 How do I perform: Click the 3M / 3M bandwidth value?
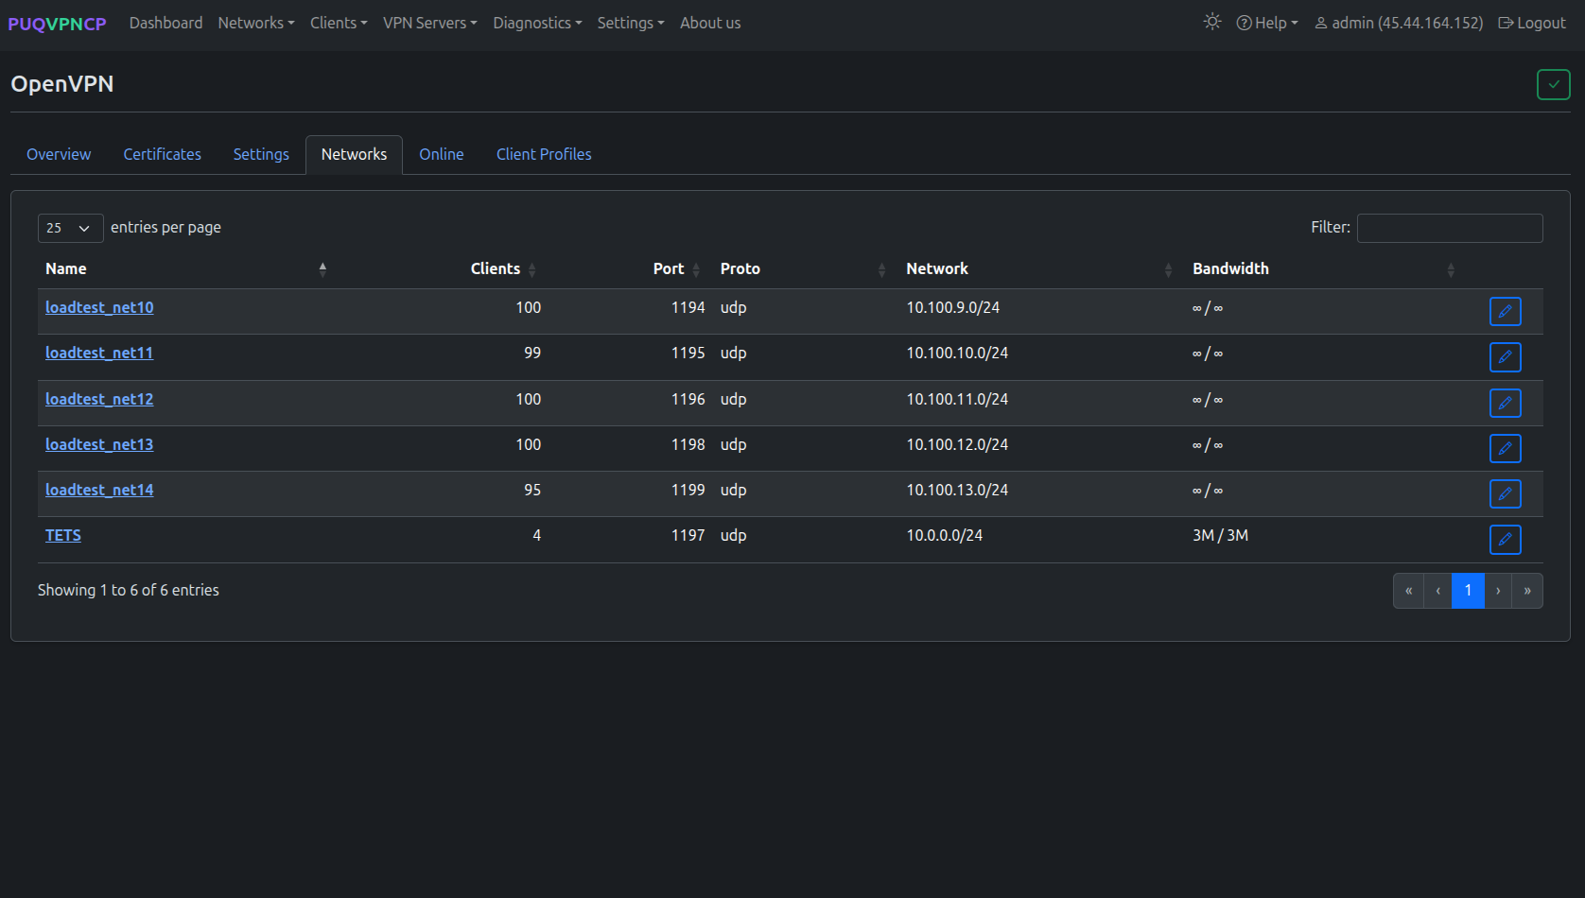click(1220, 535)
